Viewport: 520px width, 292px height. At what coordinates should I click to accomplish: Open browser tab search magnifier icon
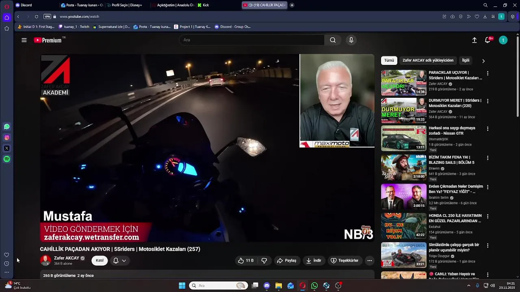[485, 5]
